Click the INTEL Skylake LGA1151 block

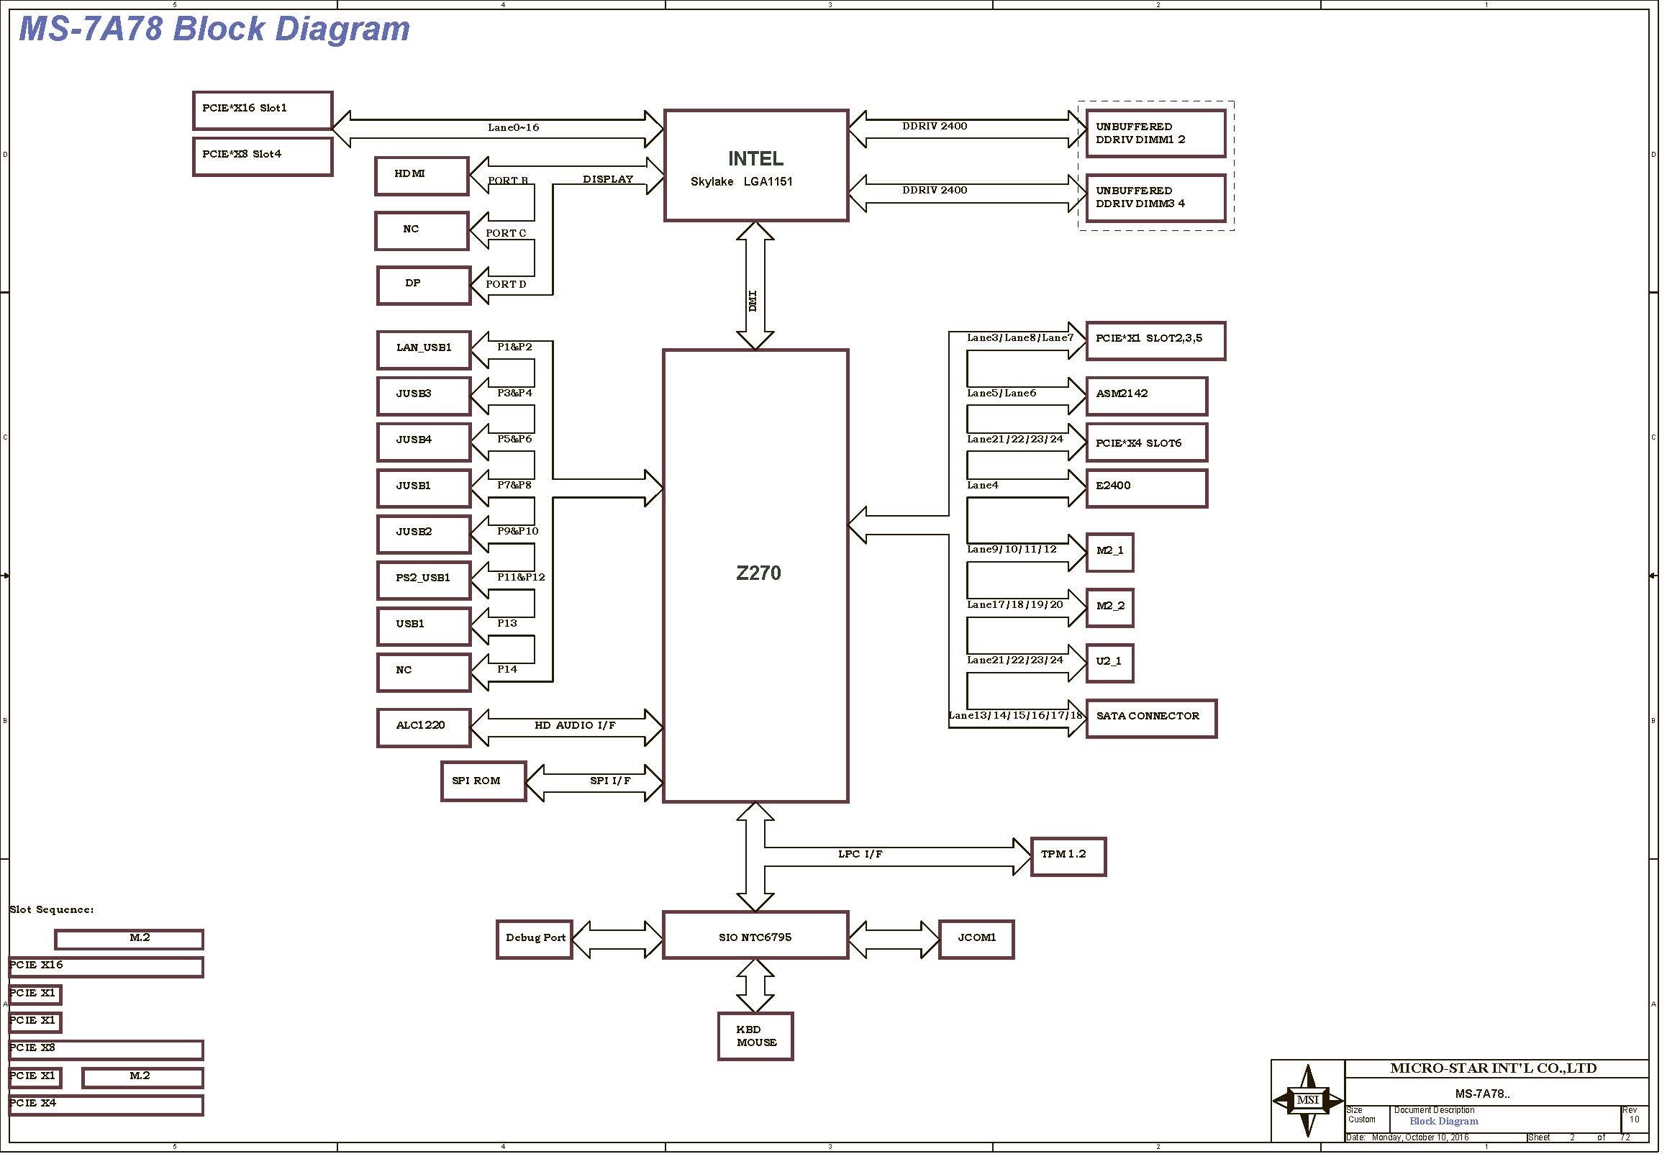pyautogui.click(x=755, y=166)
